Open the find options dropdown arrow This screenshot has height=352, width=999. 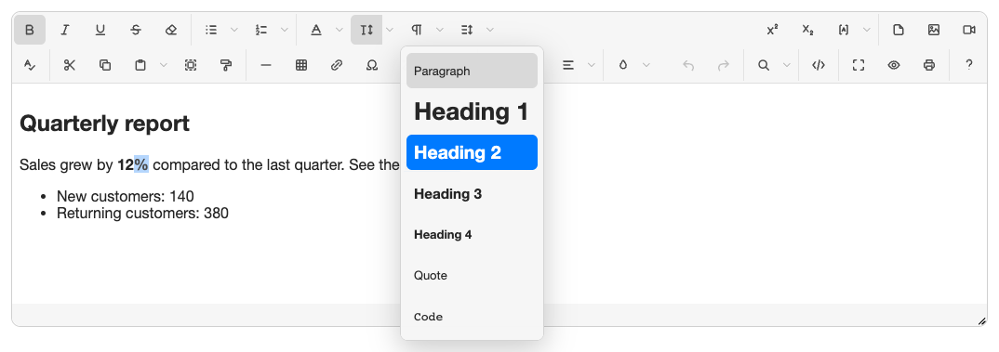click(x=787, y=65)
